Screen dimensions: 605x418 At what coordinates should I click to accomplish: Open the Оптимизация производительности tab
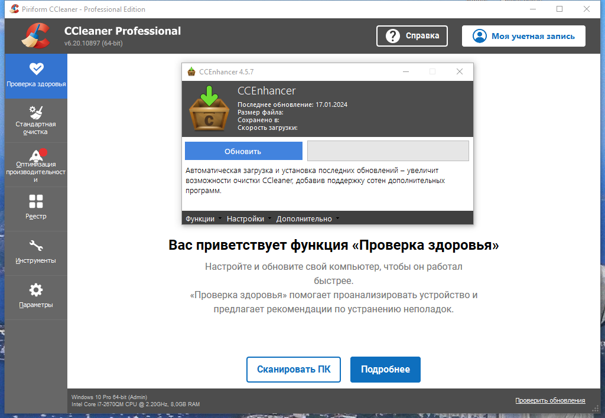[35, 156]
